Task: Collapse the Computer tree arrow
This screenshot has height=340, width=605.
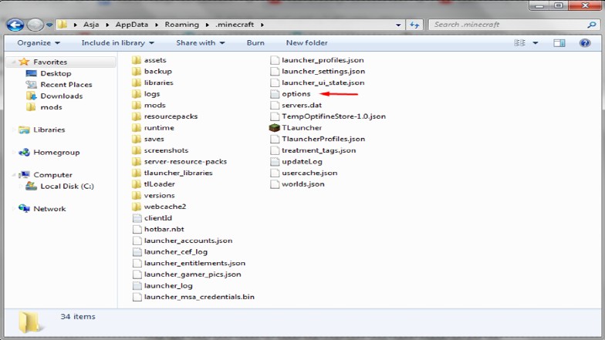Action: coord(14,175)
